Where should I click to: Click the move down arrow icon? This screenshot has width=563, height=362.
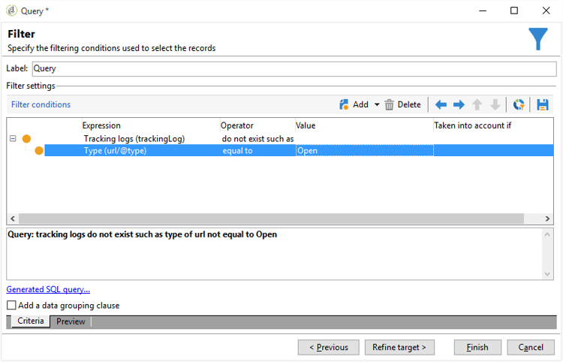tap(495, 105)
